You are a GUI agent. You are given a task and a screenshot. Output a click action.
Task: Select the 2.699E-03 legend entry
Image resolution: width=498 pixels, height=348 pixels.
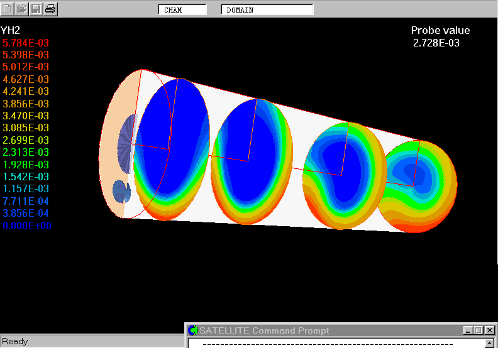[x=26, y=140]
